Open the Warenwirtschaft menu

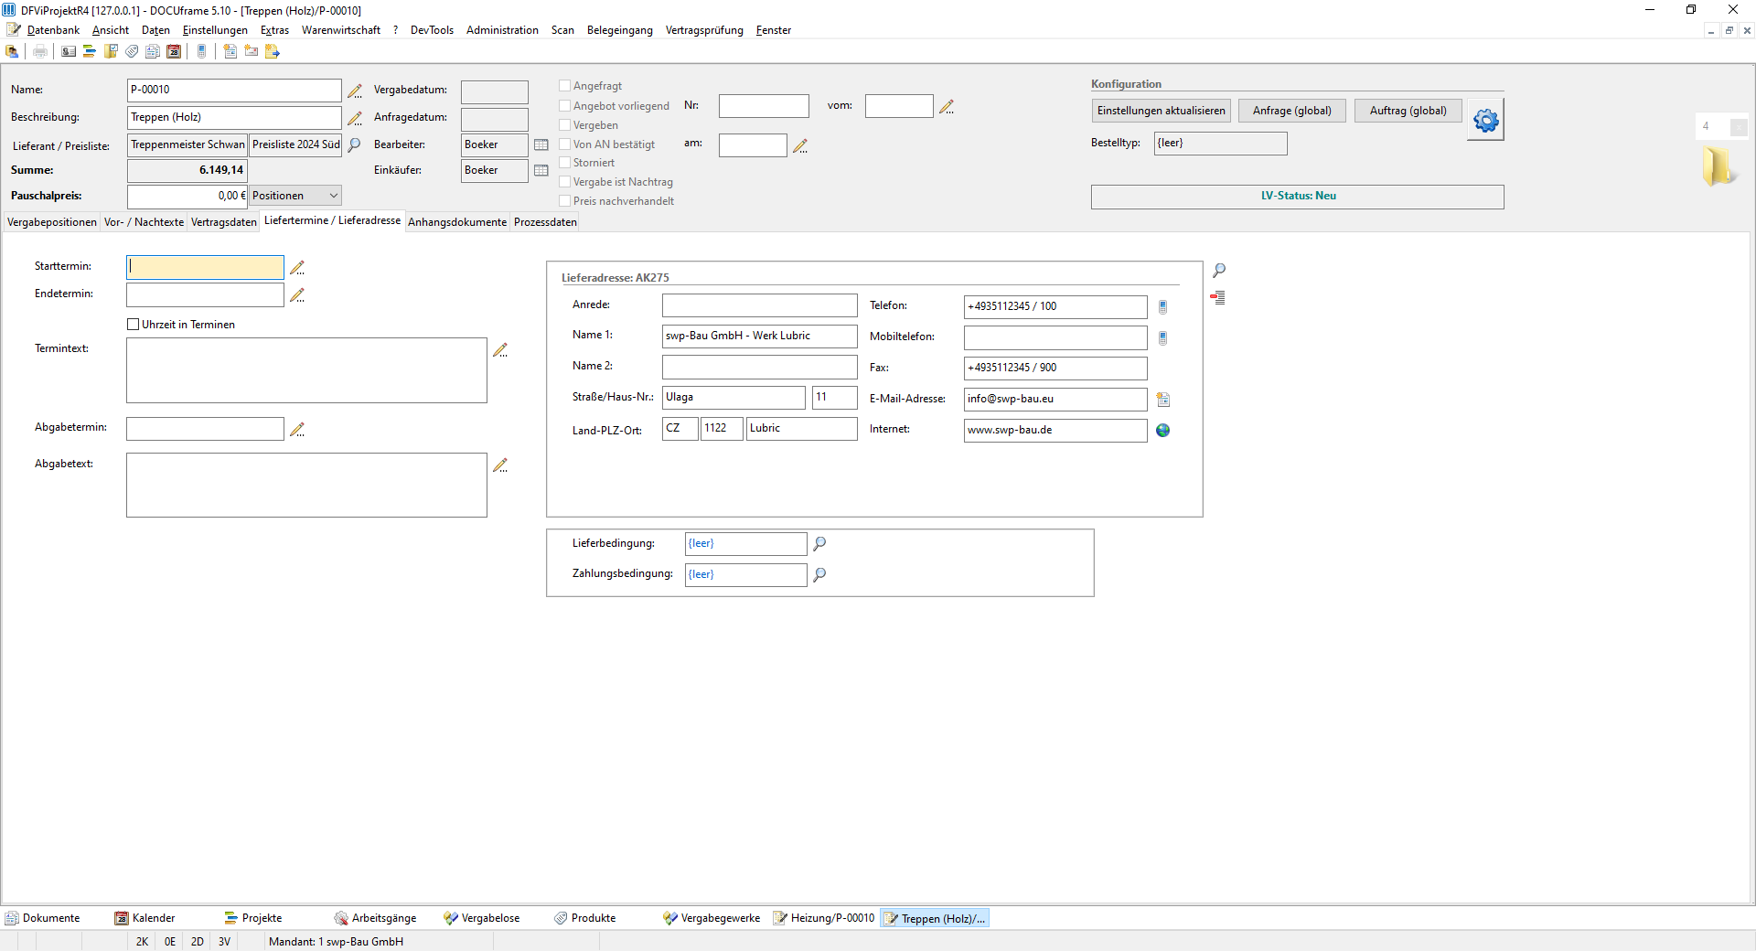click(341, 30)
